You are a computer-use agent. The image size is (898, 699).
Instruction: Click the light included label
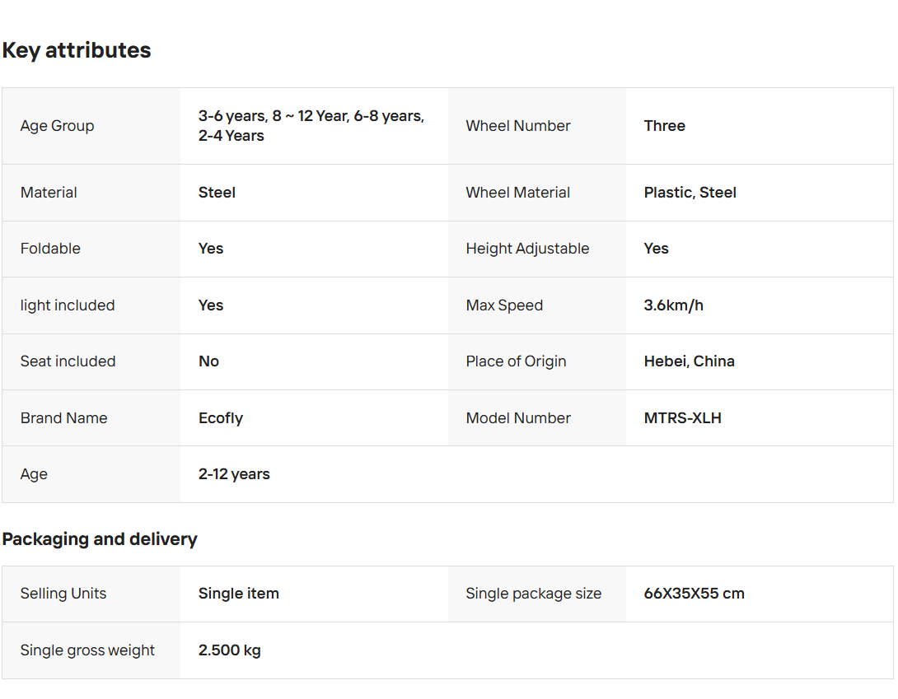tap(68, 305)
